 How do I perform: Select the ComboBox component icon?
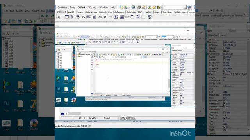pos(122,17)
